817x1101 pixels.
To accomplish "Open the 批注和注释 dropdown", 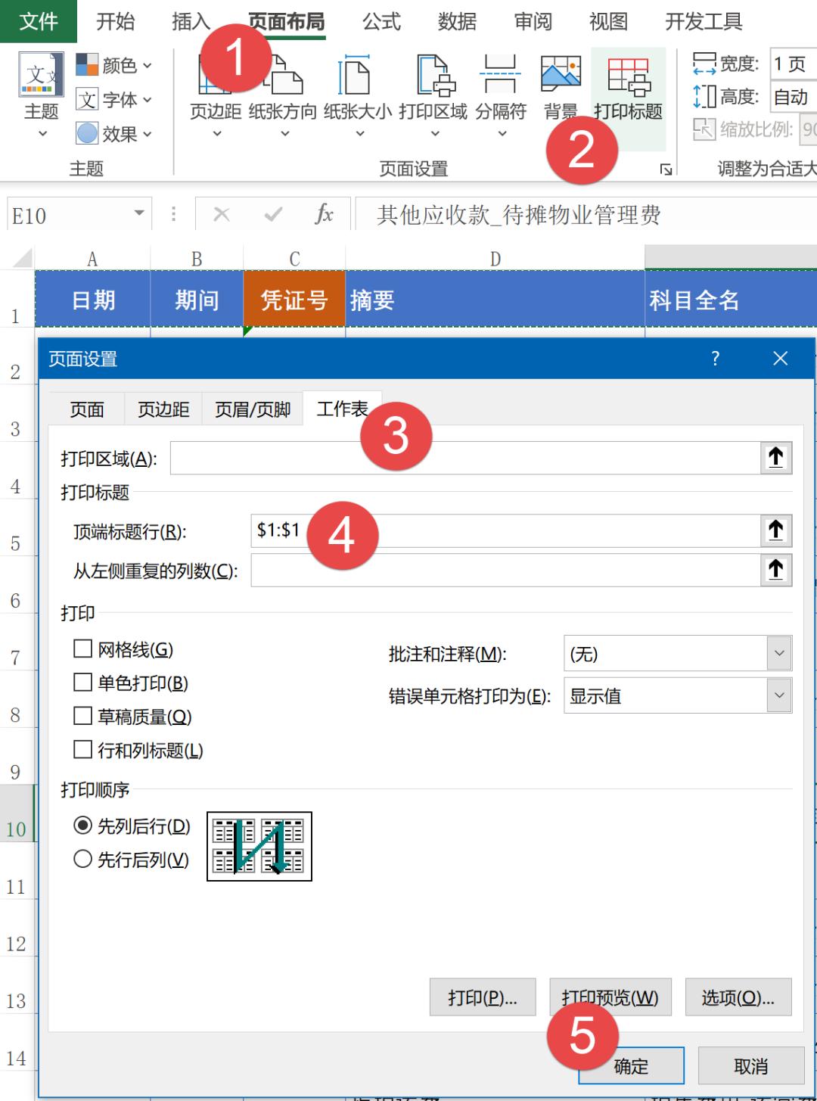I will point(677,652).
